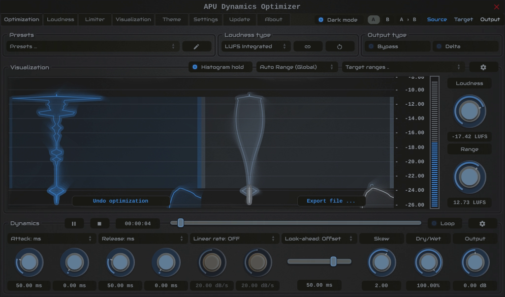Enable Bypass output type
This screenshot has width=505, height=297.
(x=397, y=47)
